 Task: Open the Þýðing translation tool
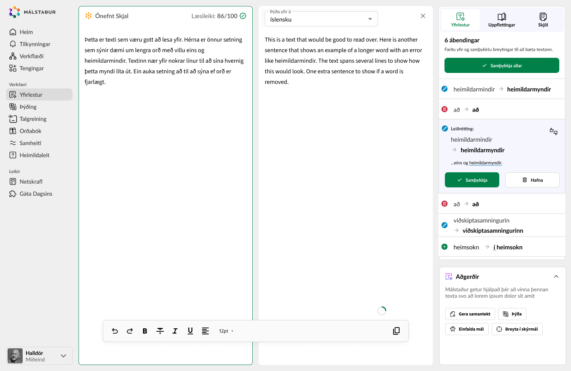pos(39,107)
